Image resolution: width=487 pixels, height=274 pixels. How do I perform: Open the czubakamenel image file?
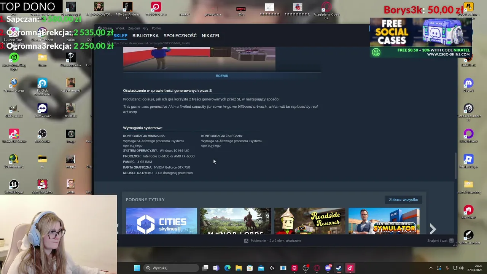(x=70, y=86)
